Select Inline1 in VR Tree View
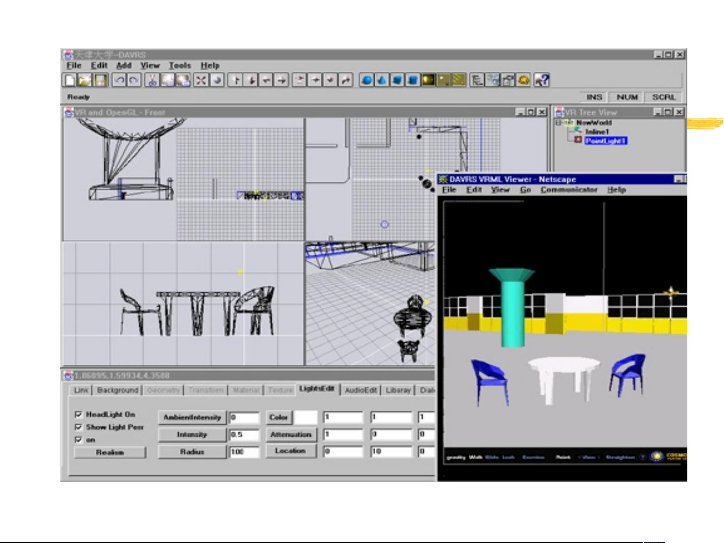The height and width of the screenshot is (543, 724). 597,132
